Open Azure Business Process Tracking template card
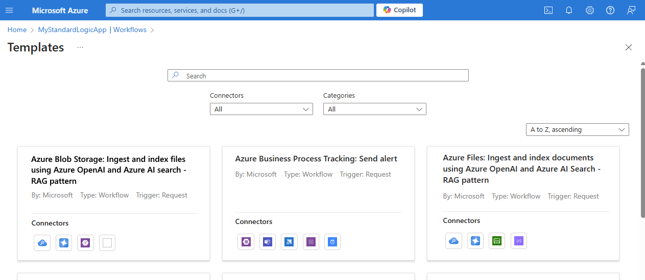Screen dimensions: 645x280 [316, 159]
